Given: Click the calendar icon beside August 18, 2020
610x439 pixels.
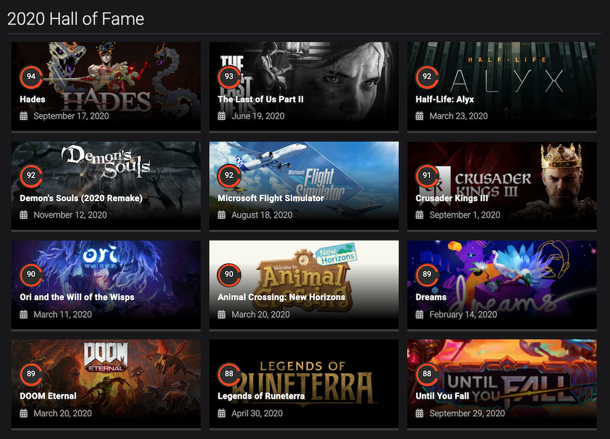Looking at the screenshot, I should click(x=222, y=215).
